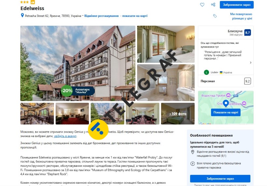
Task: Open the bathroom photo
Action: [166, 83]
